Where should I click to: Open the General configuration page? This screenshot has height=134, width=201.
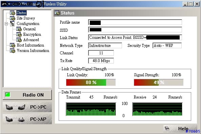pos(29,29)
